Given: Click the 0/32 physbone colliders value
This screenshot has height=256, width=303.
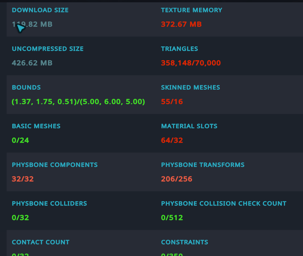Looking at the screenshot, I should click(20, 218).
